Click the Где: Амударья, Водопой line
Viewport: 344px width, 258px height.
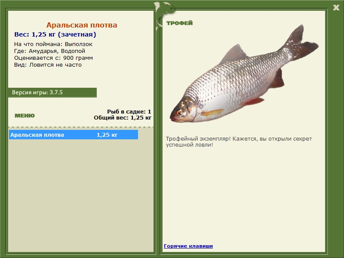(x=49, y=51)
